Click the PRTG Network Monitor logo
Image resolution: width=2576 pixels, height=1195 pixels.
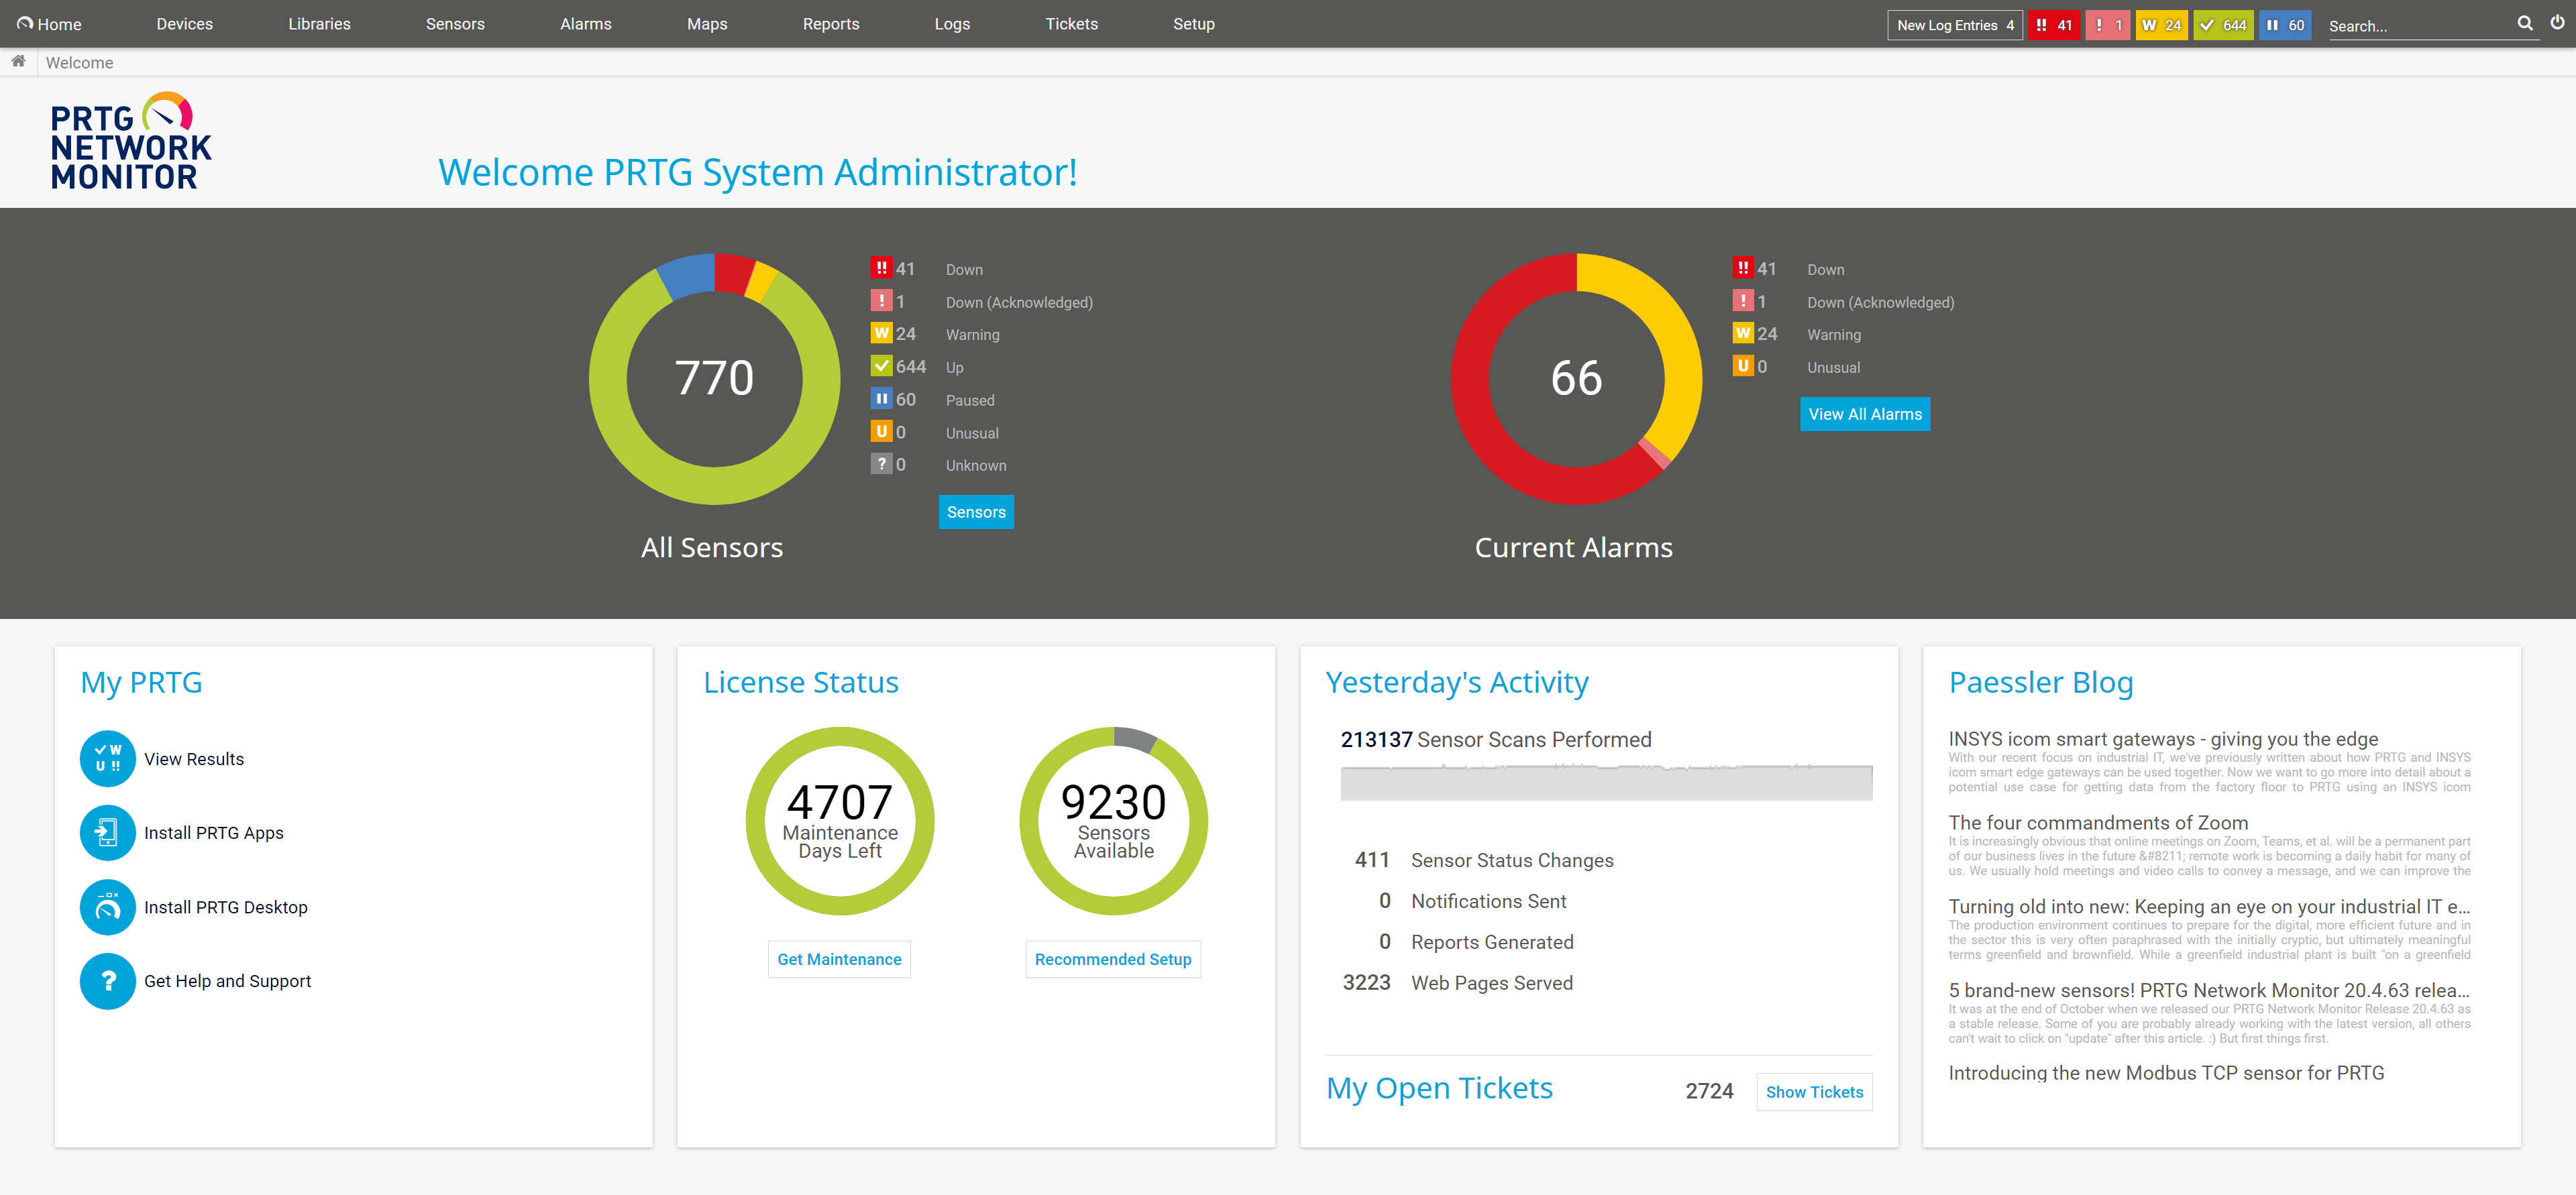pyautogui.click(x=131, y=141)
